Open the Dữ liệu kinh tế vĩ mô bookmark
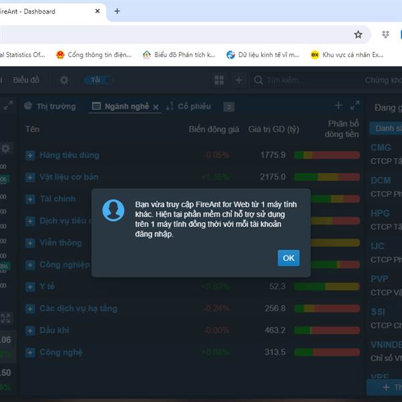The image size is (402, 402). 263,55
